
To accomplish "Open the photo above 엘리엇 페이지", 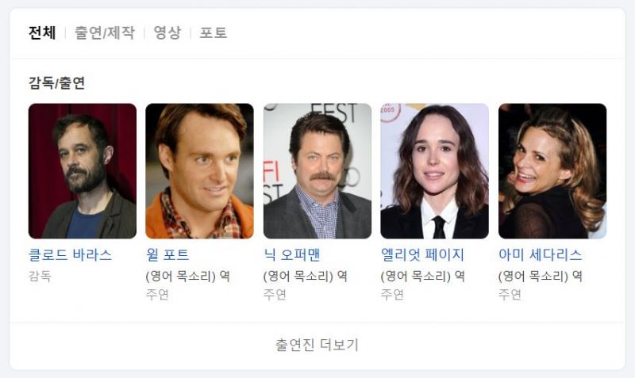I will point(434,171).
